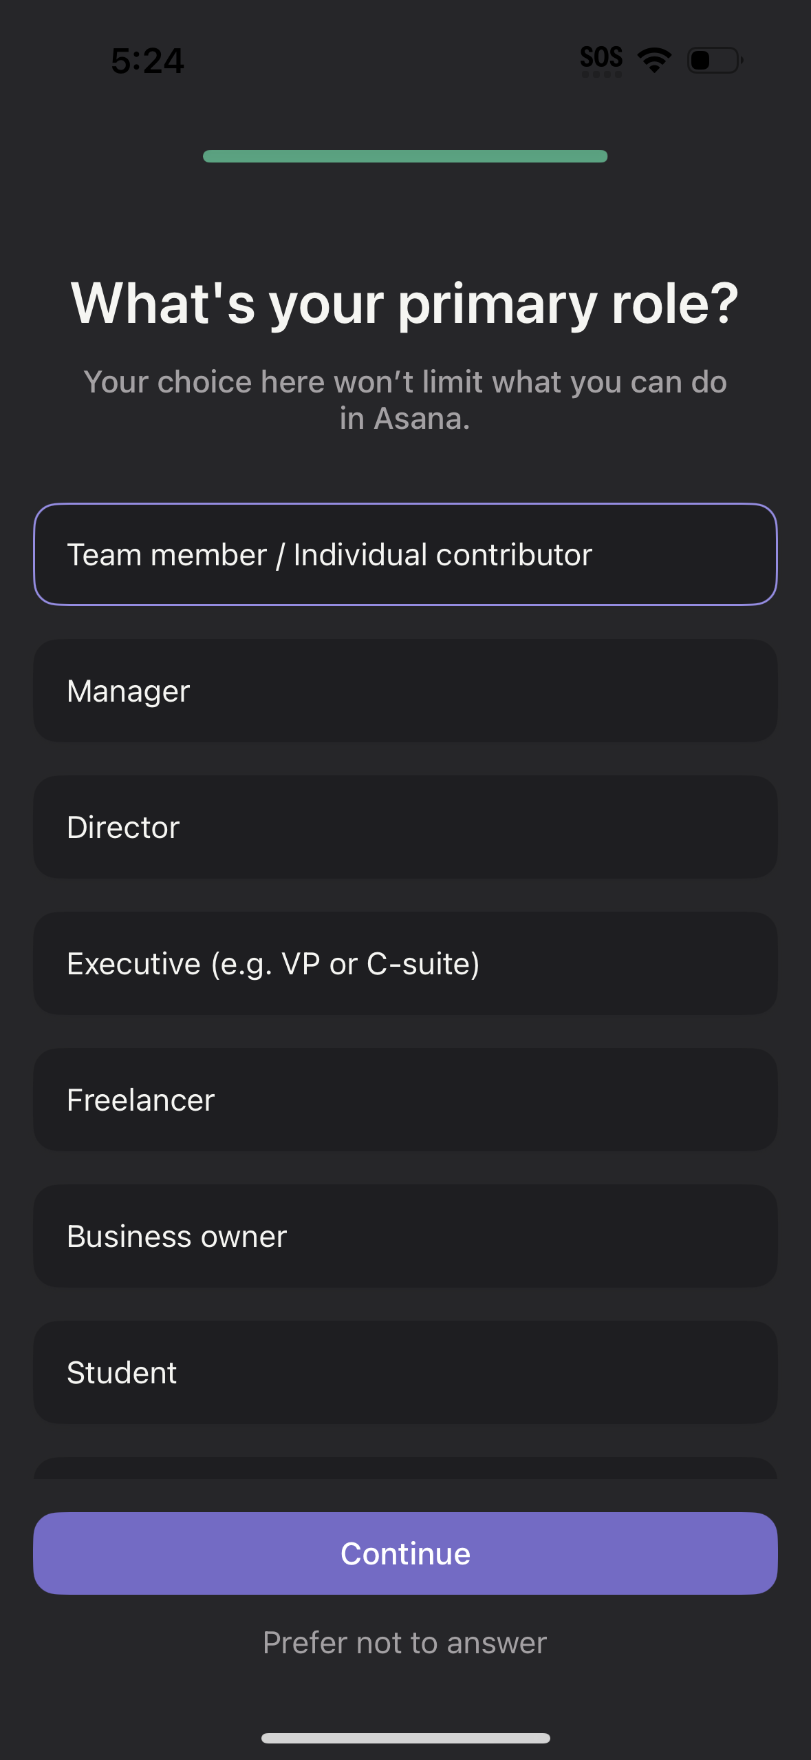Image resolution: width=811 pixels, height=1760 pixels.
Task: Tap the "What's your primary role?" heading
Action: click(405, 304)
